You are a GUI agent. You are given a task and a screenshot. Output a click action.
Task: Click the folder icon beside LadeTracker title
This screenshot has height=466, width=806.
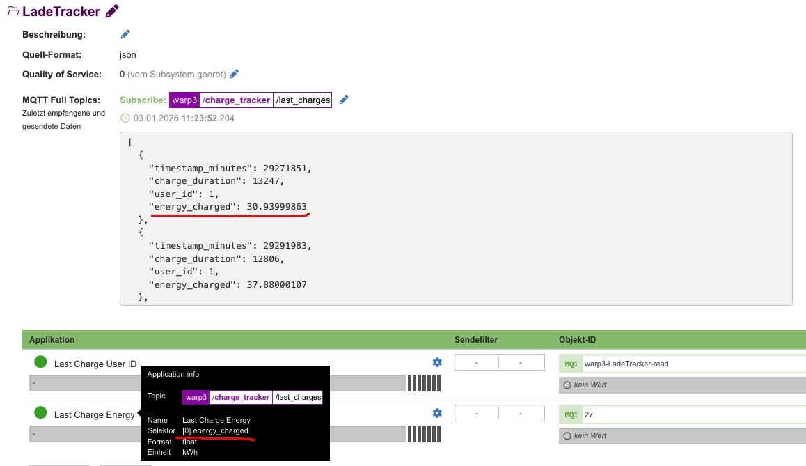tap(13, 11)
